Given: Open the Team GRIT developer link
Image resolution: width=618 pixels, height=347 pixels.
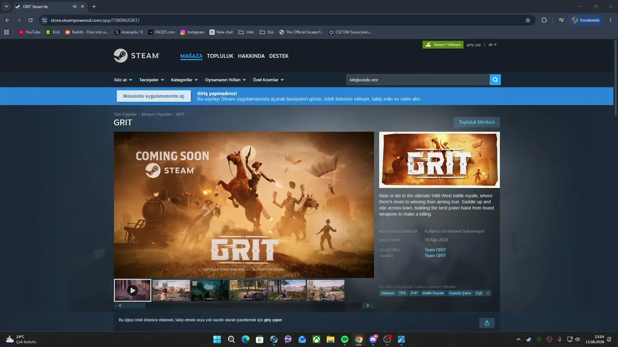Looking at the screenshot, I should 435,250.
